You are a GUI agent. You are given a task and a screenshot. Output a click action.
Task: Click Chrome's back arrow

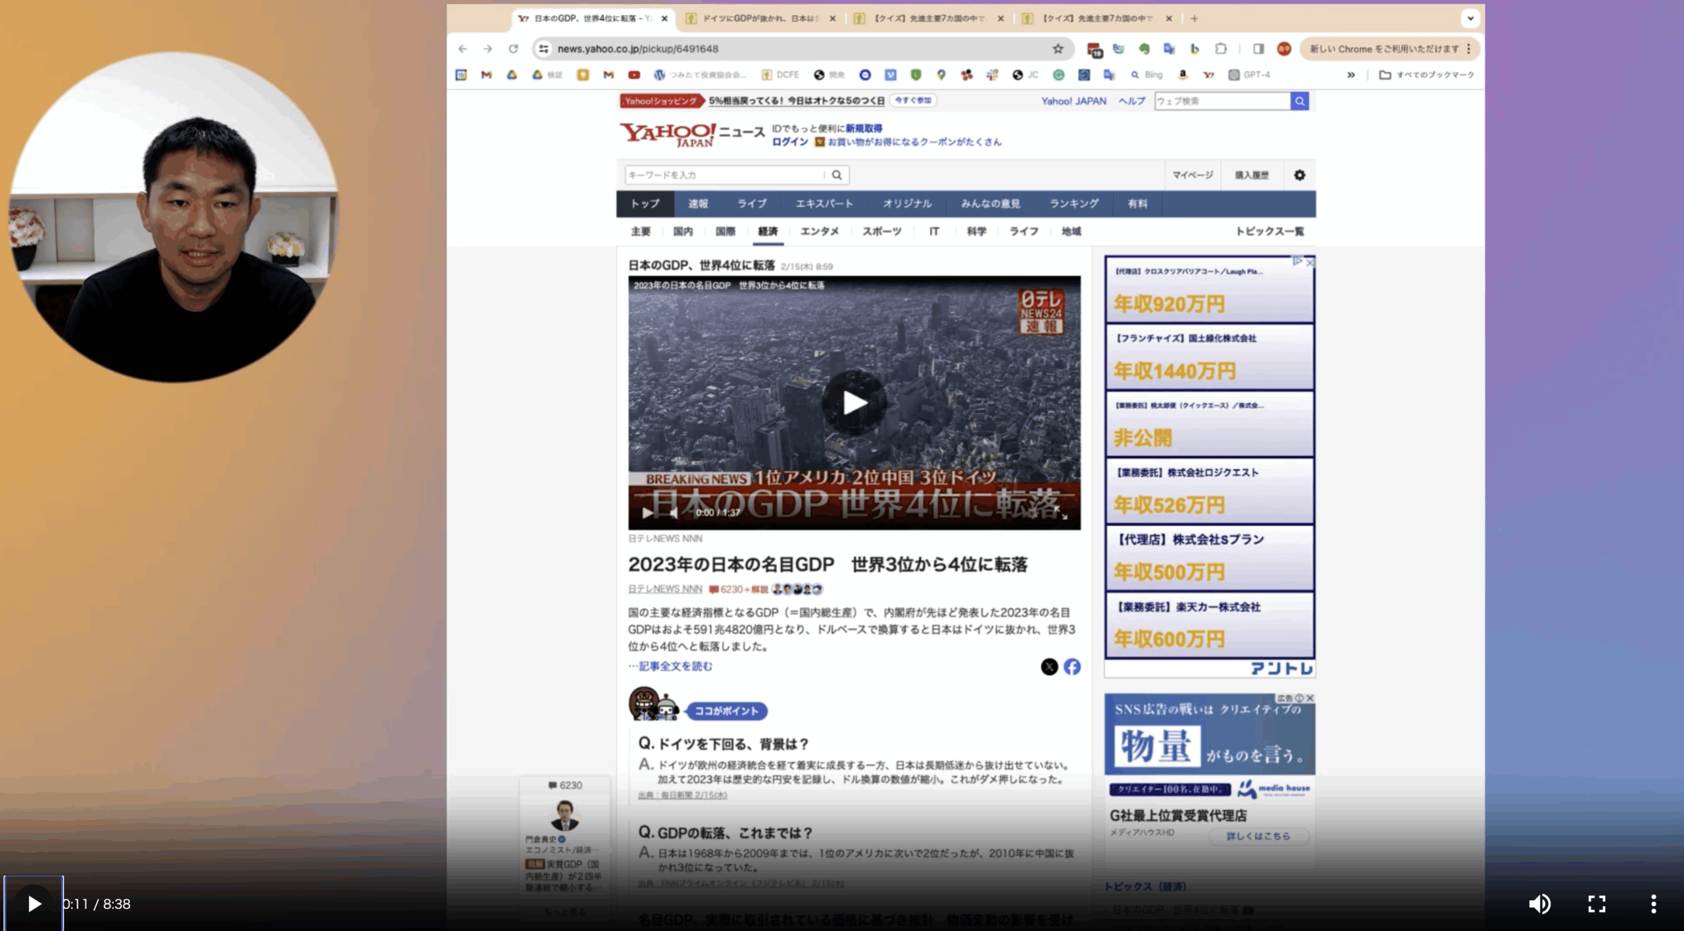(x=462, y=49)
